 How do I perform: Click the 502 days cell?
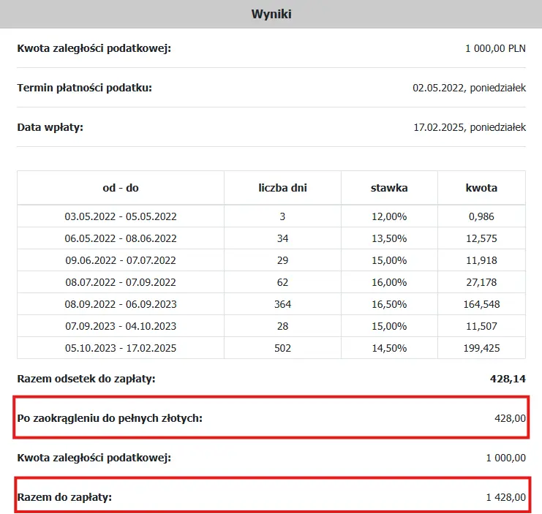coord(282,348)
